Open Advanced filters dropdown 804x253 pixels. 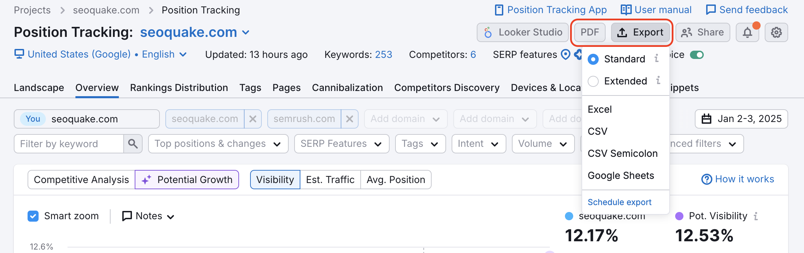pyautogui.click(x=706, y=144)
